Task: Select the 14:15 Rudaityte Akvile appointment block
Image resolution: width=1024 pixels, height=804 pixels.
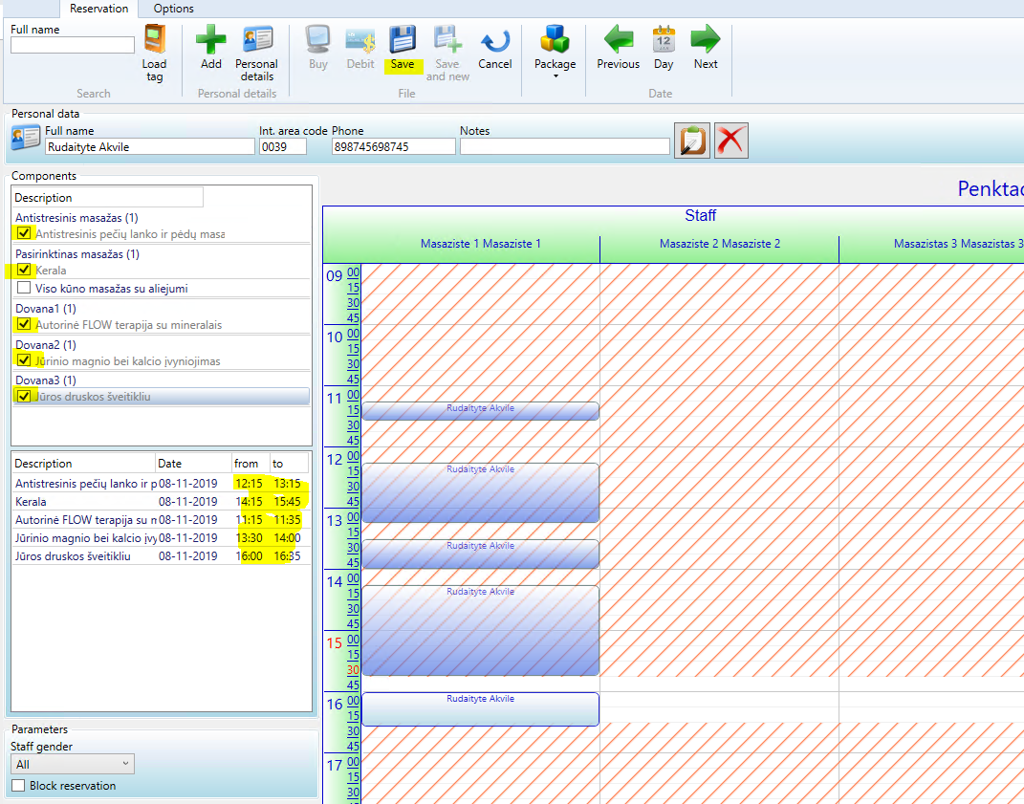Action: [x=481, y=630]
